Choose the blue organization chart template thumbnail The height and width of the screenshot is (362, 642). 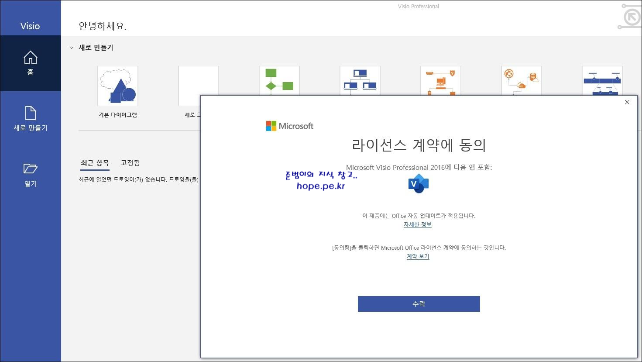pyautogui.click(x=360, y=80)
